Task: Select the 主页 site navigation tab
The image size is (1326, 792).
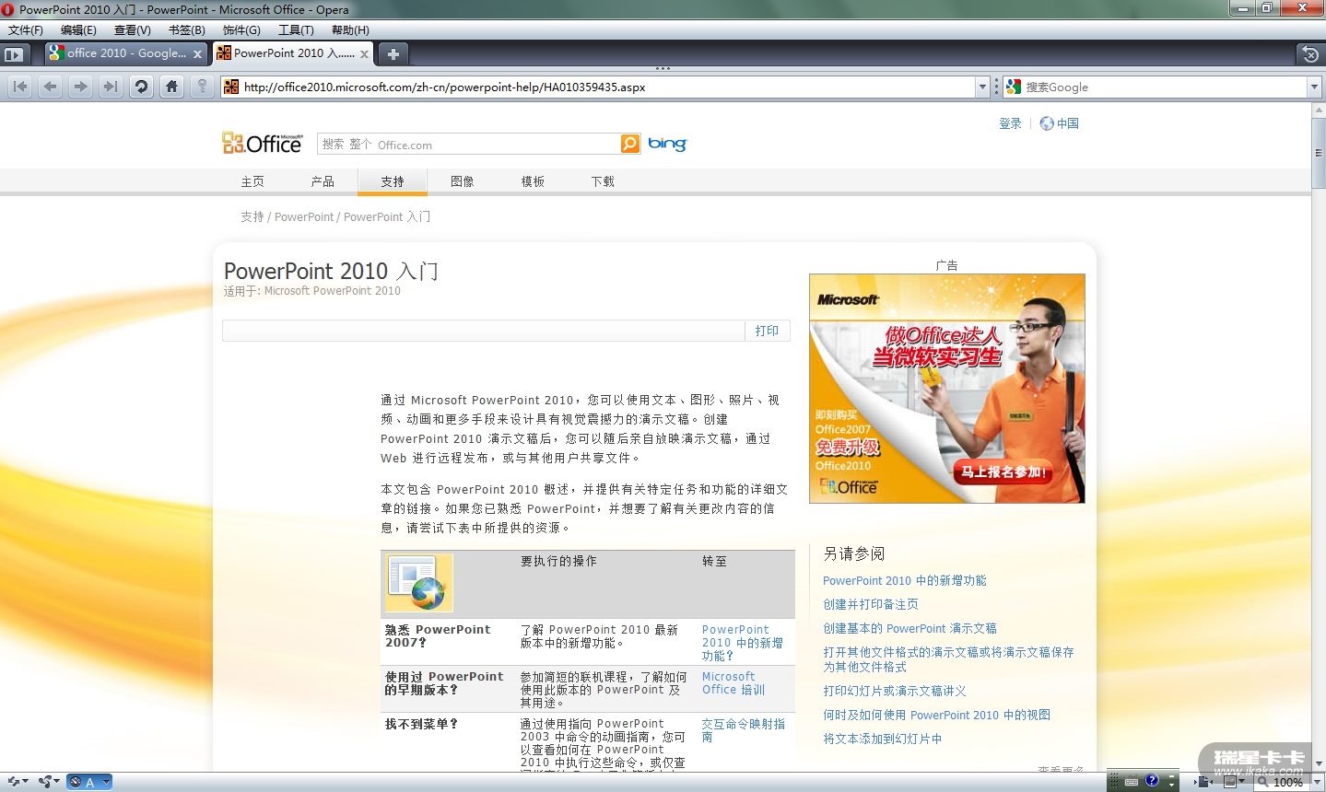Action: [x=252, y=181]
